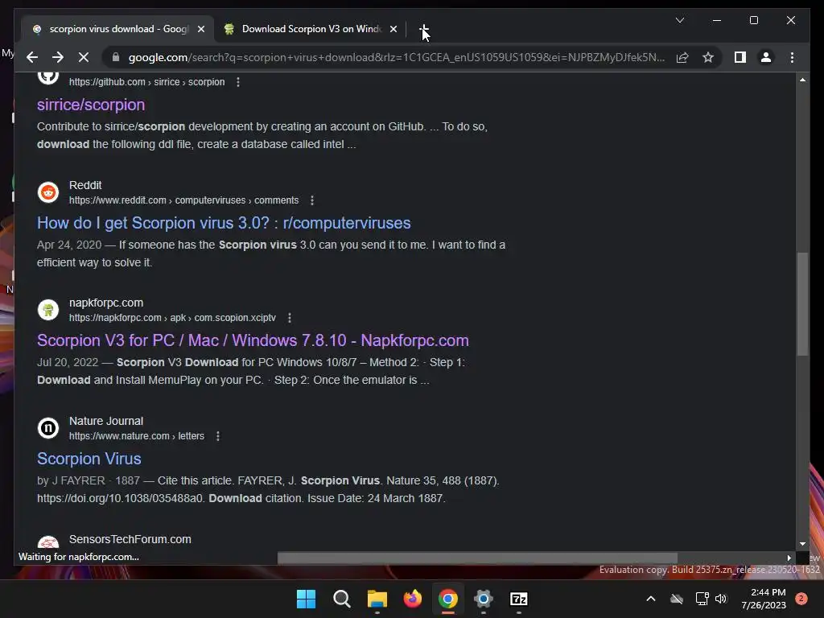Open the Chrome profile menu
Screen dimensions: 824x618
click(766, 57)
